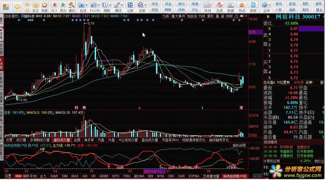Screen dimensions: 326x180
Task: Open the 论股 stock discussion icon
Action: pos(130,7)
